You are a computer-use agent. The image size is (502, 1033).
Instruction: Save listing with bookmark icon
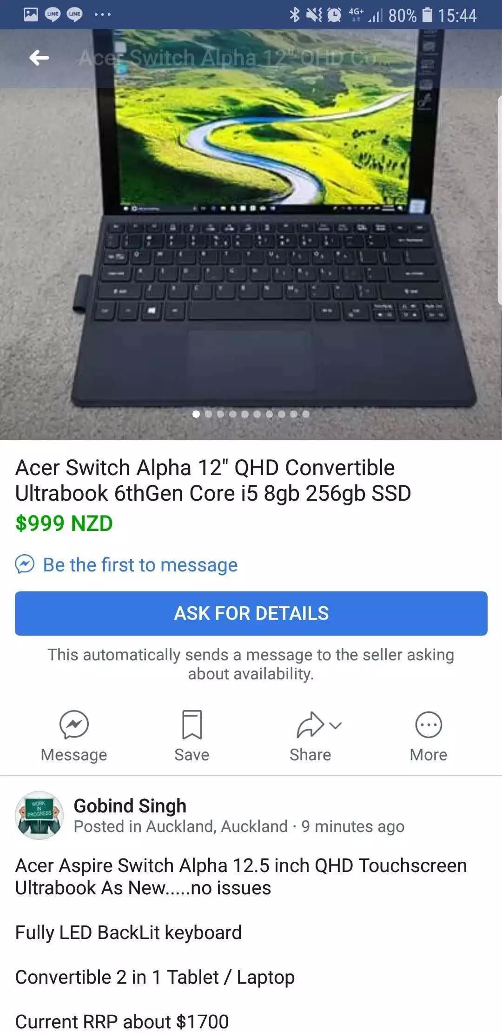coord(192,724)
